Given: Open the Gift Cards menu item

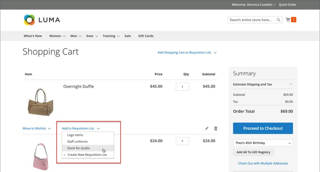Looking at the screenshot, I should 146,36.
